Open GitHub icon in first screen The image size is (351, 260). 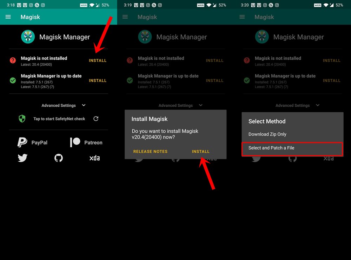(59, 158)
